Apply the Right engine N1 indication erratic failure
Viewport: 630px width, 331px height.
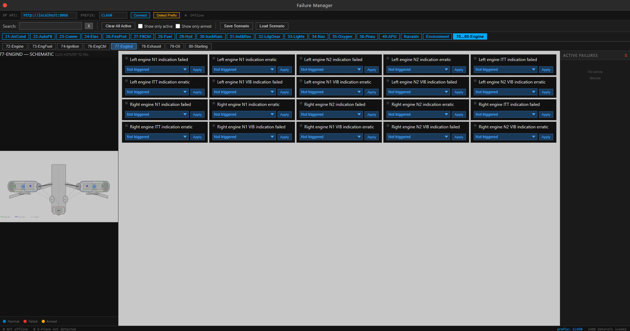tap(284, 115)
